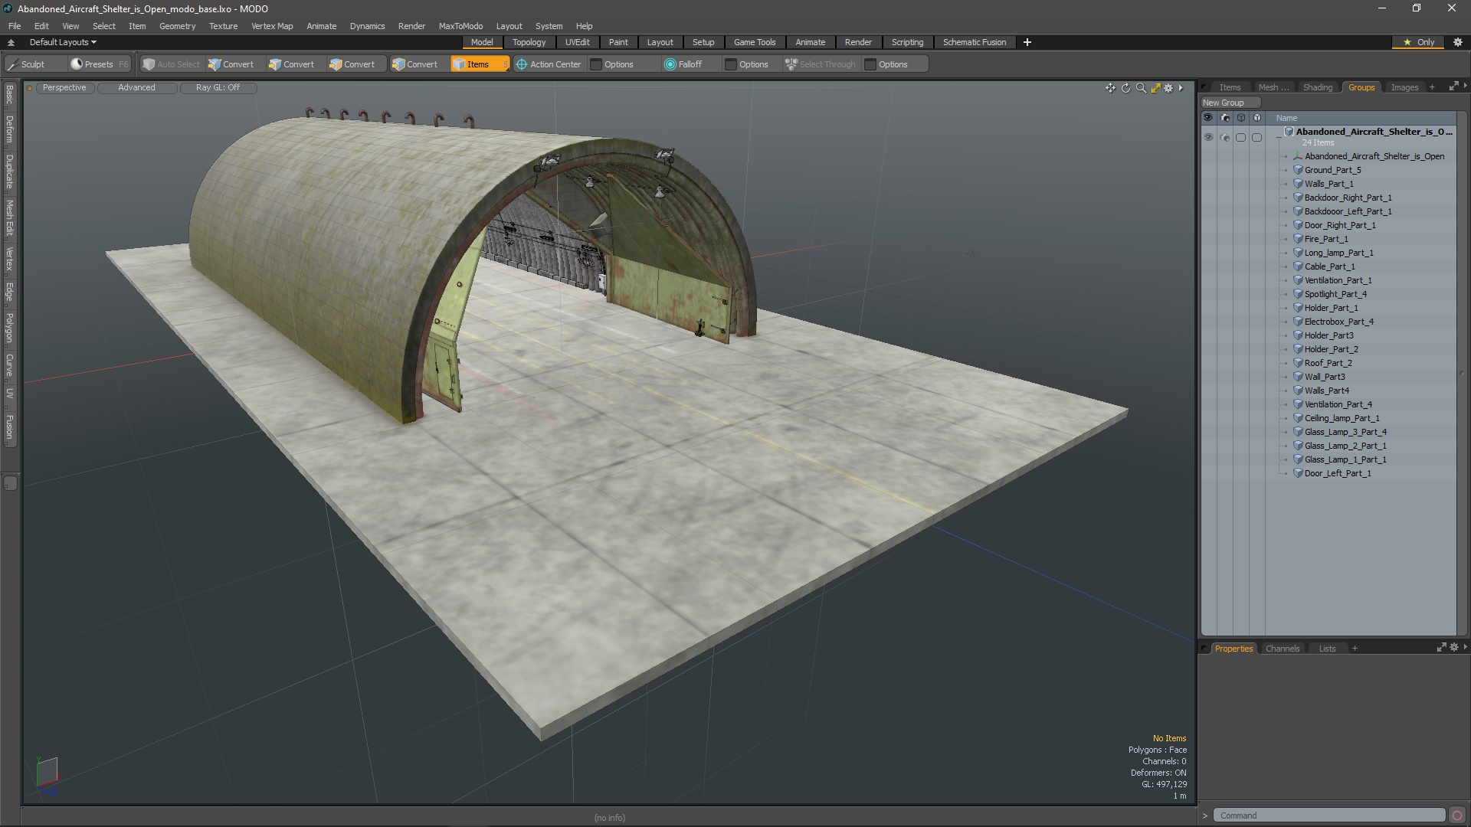Open the Texture menu
The image size is (1471, 827).
(x=223, y=26)
